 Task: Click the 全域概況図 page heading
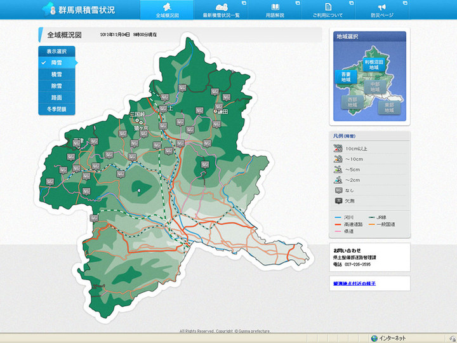click(64, 35)
